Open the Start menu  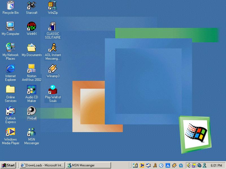click(8, 165)
